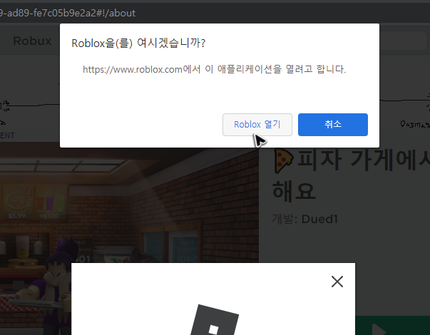The height and width of the screenshot is (335, 430).
Task: Click the browser address bar URL
Action: (68, 13)
